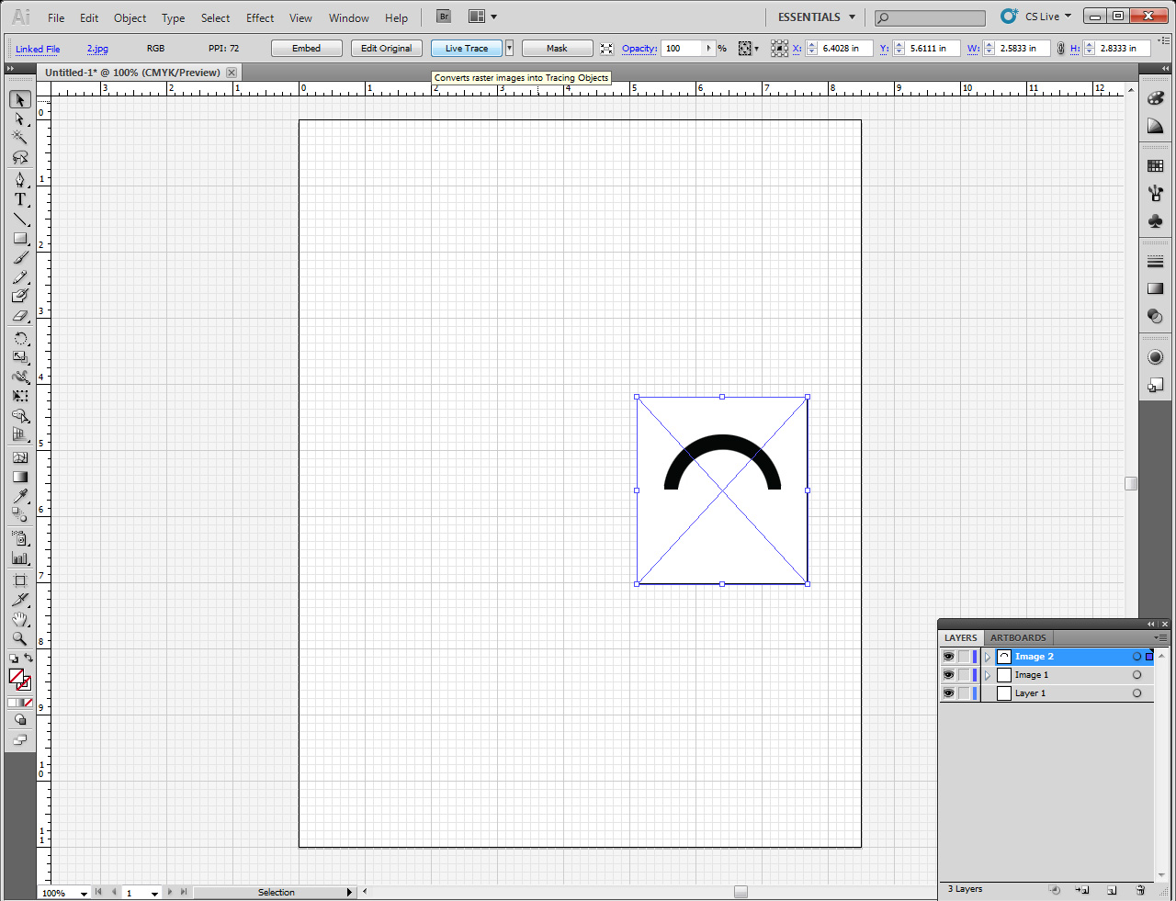
Task: Click the Edit Original button
Action: [x=387, y=49]
